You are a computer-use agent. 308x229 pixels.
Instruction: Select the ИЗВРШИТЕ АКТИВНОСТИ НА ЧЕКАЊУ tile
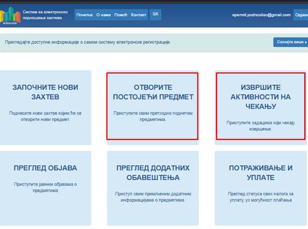tap(261, 106)
